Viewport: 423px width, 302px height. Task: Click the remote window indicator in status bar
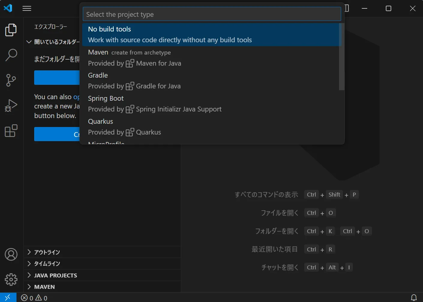click(x=8, y=298)
